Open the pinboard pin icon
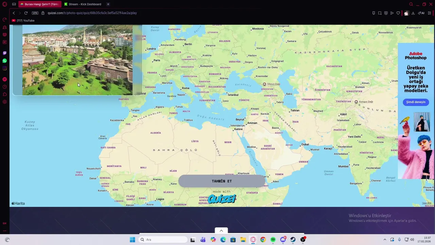The width and height of the screenshot is (435, 245). [373, 13]
